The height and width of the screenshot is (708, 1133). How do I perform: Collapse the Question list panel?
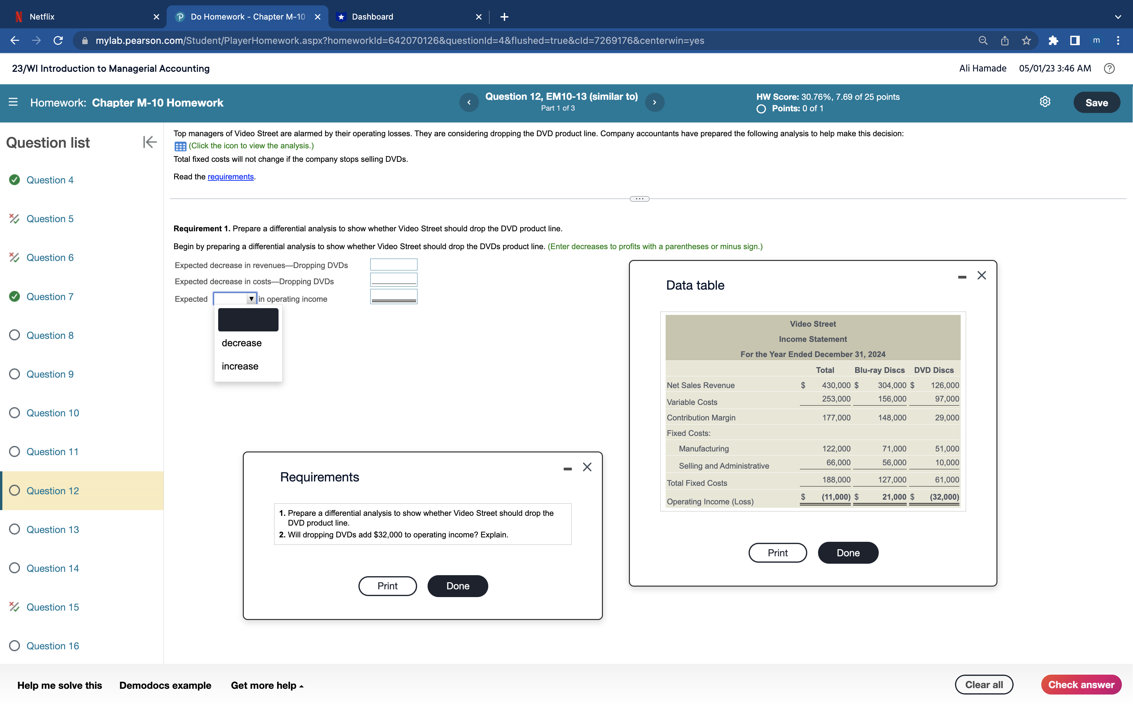[149, 142]
